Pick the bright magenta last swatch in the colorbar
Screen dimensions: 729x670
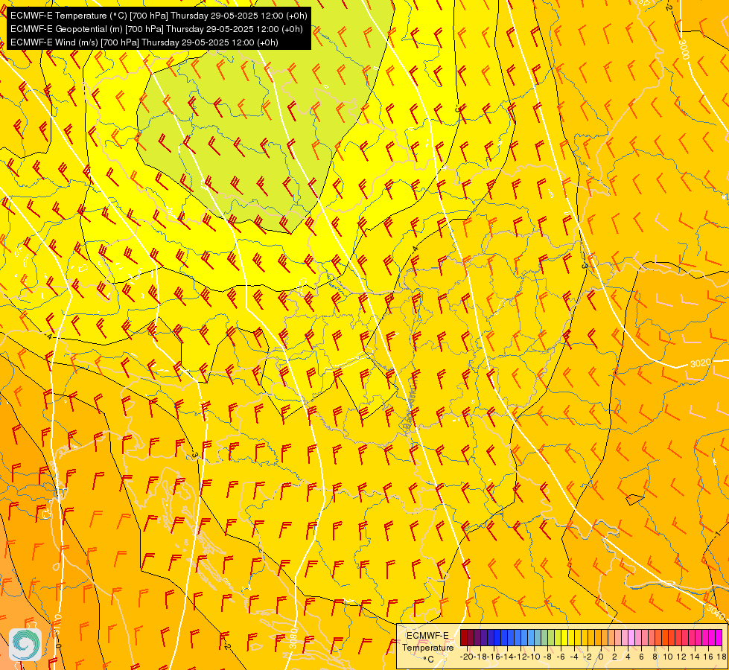[719, 637]
